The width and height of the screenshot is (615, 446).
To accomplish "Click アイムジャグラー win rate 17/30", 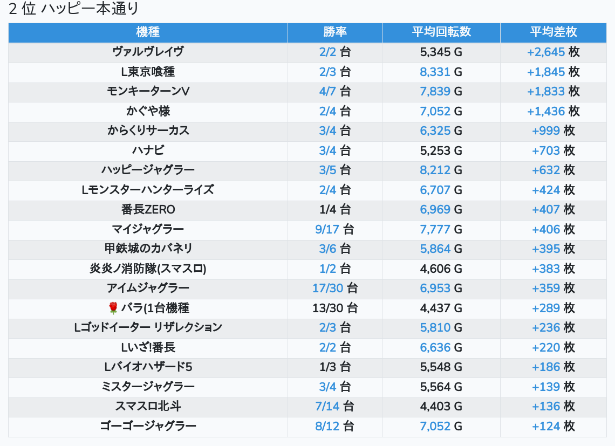I will tap(327, 288).
